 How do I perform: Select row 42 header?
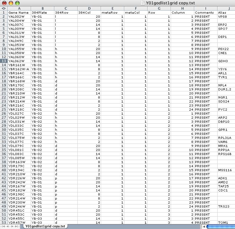coord(4,178)
